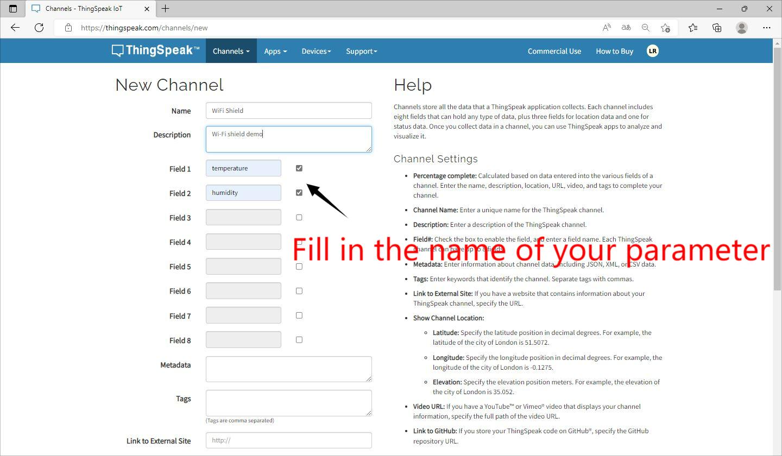The height and width of the screenshot is (456, 782).
Task: Enable the Field 3 checkbox
Action: click(299, 217)
